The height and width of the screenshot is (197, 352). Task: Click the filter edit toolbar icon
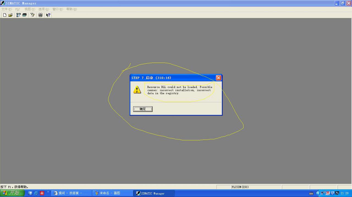pyautogui.click(x=32, y=15)
